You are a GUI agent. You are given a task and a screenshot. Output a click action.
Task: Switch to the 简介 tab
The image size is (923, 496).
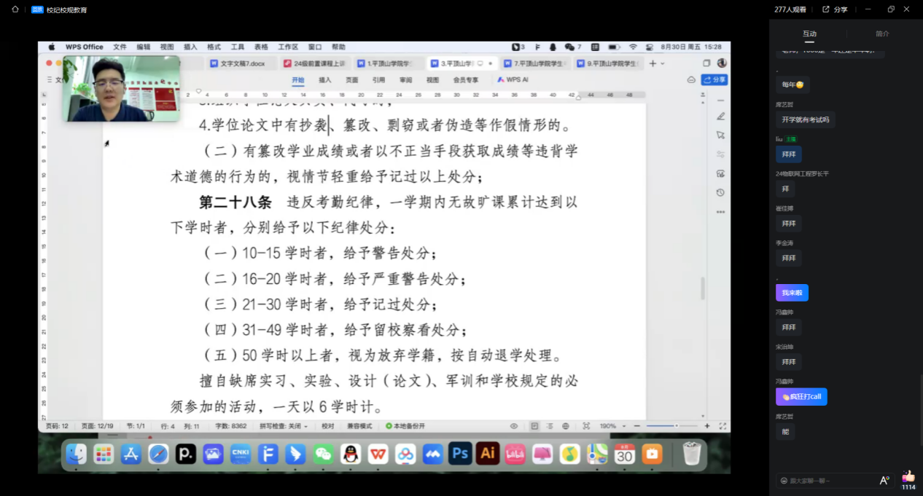click(x=882, y=34)
